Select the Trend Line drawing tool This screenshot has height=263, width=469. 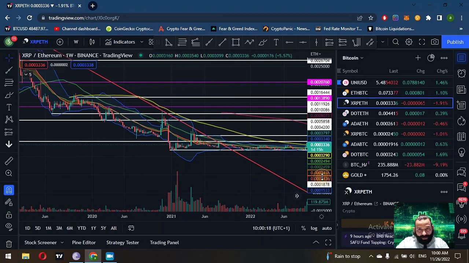click(x=9, y=70)
